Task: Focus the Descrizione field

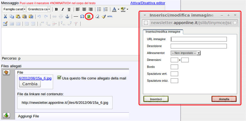Action: pyautogui.click(x=199, y=46)
